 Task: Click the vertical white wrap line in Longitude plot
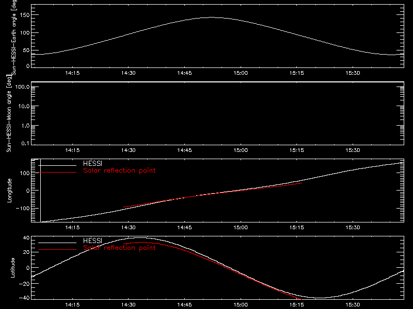coord(40,191)
